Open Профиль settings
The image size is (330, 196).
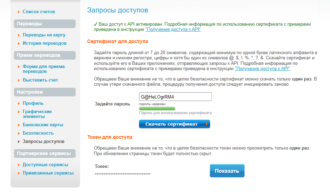pos(33,103)
